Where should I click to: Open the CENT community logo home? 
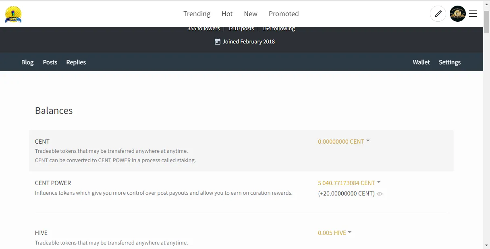click(13, 14)
